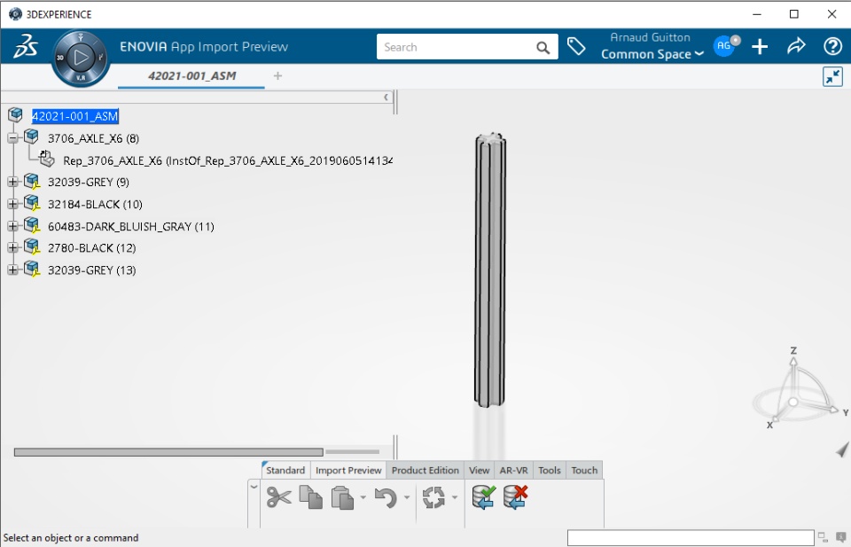The image size is (851, 547).
Task: Collapse the action bar chevron
Action: pyautogui.click(x=254, y=487)
